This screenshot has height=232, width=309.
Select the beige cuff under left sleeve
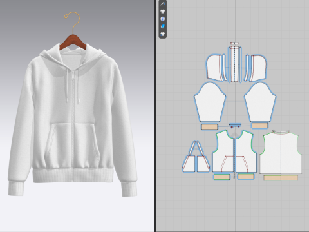click(209, 126)
